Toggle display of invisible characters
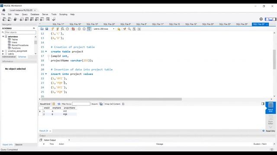 (134, 29)
